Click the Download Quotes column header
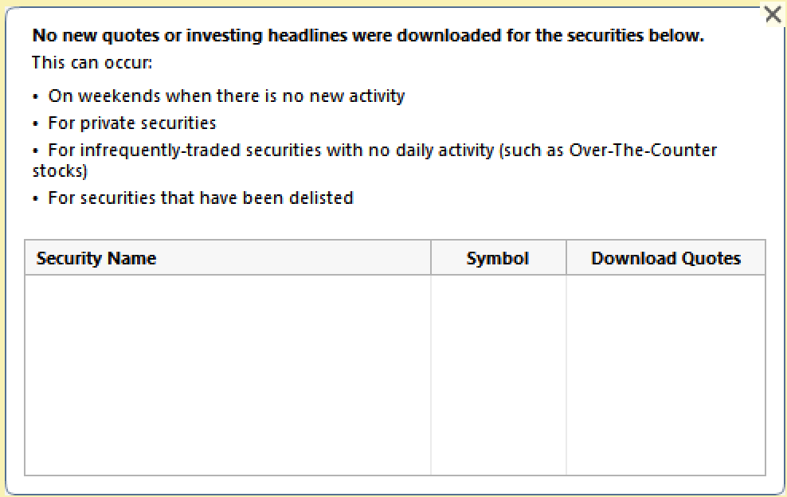Image resolution: width=787 pixels, height=497 pixels. [x=666, y=257]
